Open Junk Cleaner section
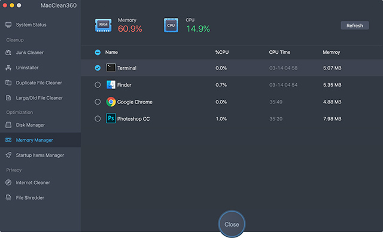Screen dimensions: 383x238 (40, 53)
